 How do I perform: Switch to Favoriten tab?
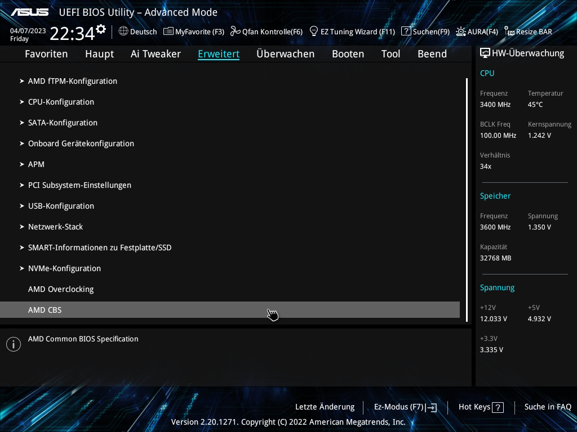pyautogui.click(x=46, y=54)
